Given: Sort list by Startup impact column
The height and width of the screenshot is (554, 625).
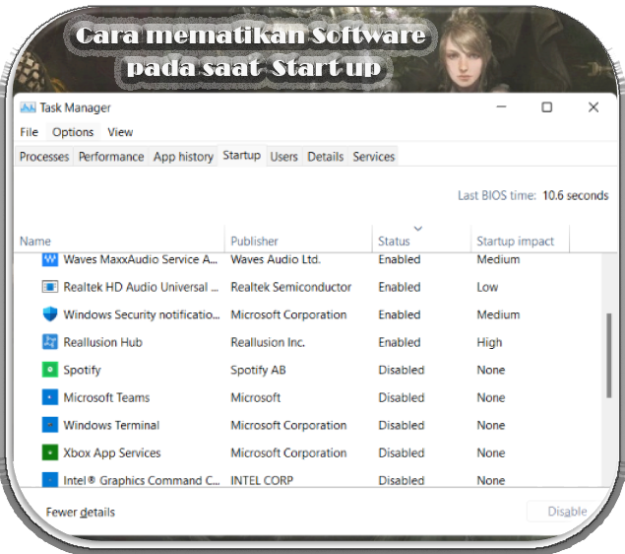Looking at the screenshot, I should (515, 242).
